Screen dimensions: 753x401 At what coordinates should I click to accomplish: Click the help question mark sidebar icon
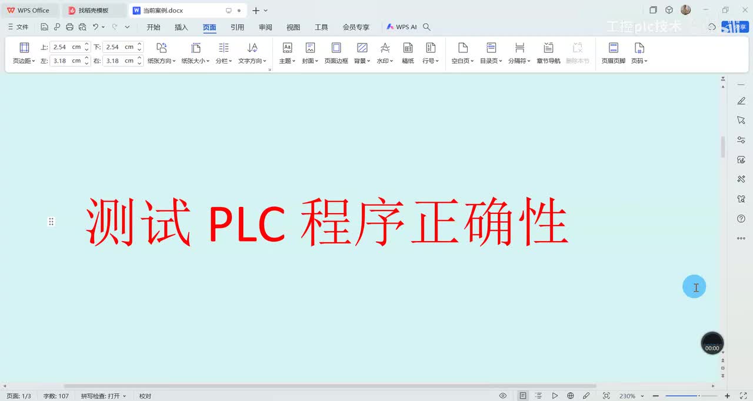point(741,219)
